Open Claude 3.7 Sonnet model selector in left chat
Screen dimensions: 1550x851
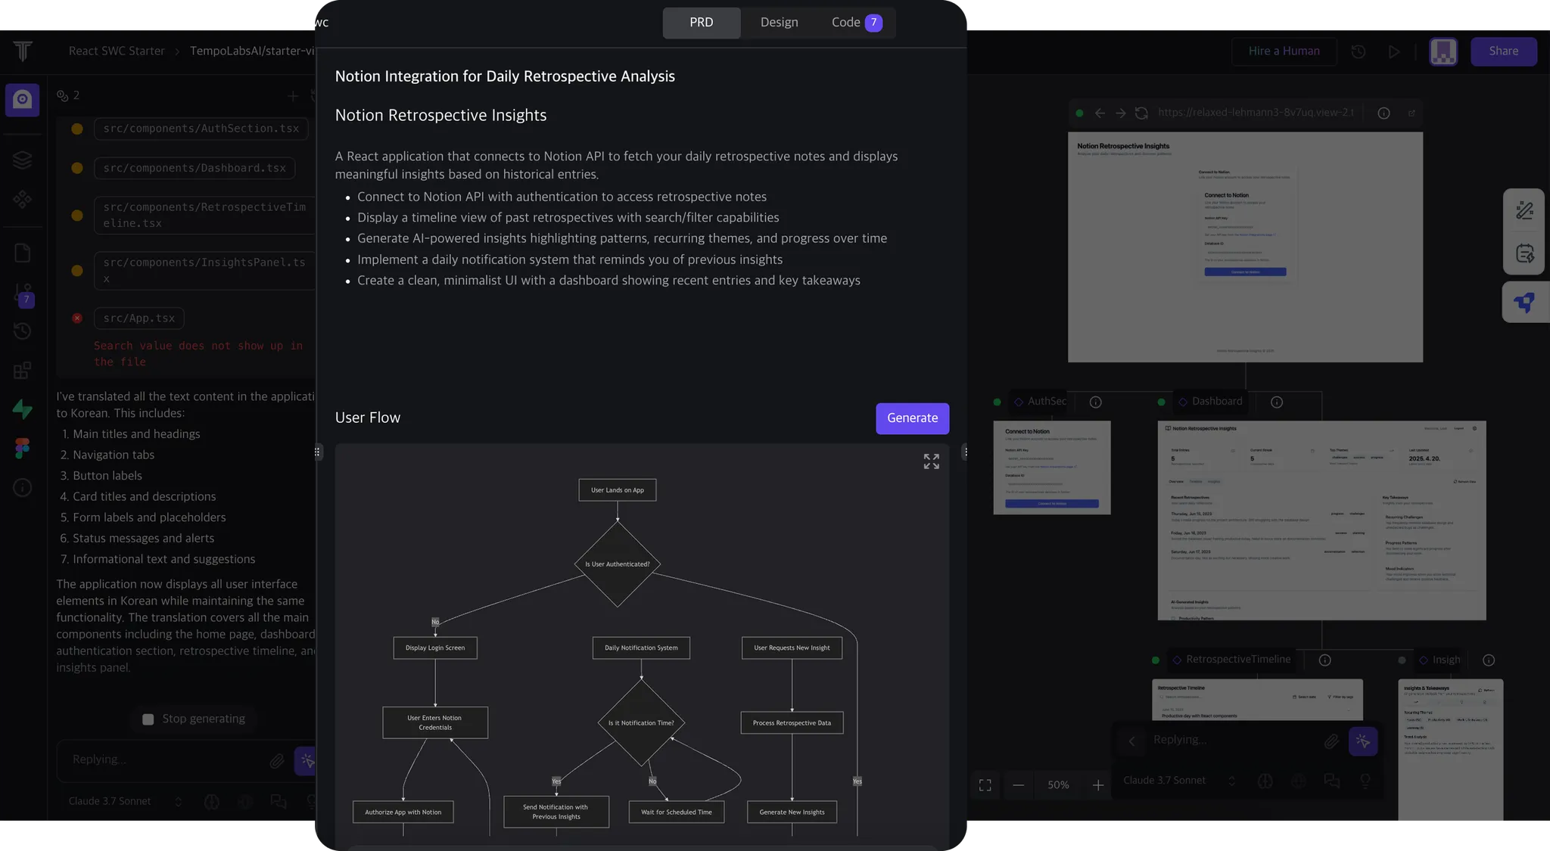(125, 801)
